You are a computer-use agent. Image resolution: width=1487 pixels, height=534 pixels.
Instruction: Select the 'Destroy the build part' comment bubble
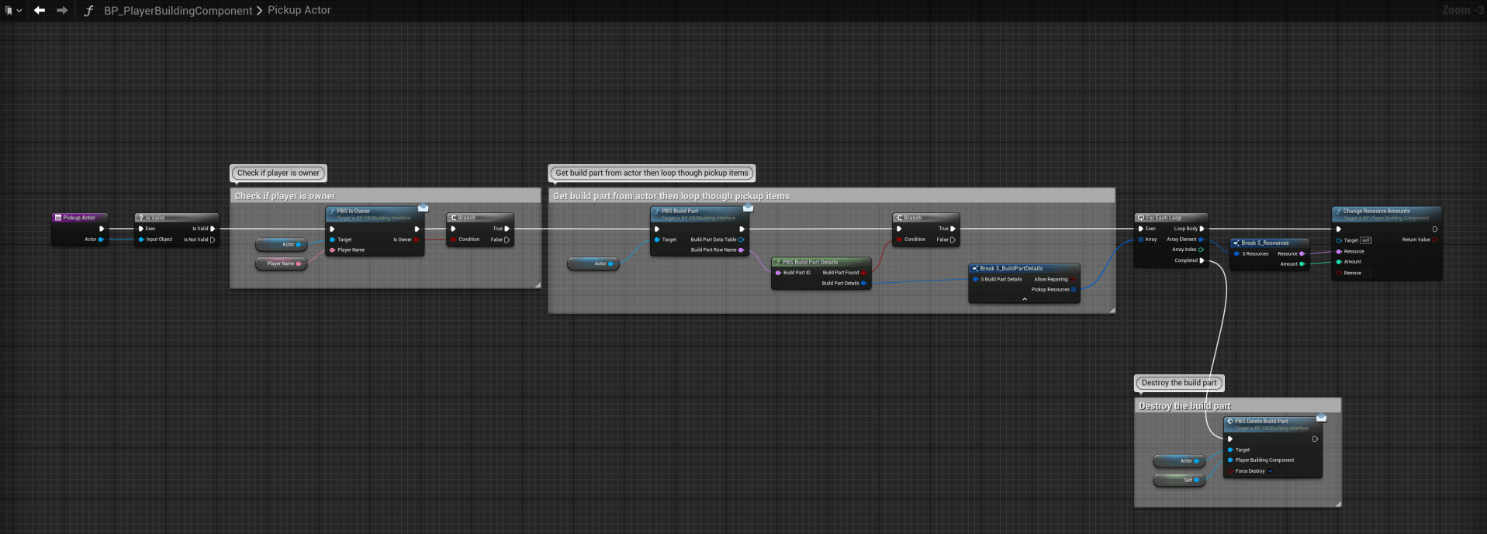pyautogui.click(x=1178, y=383)
